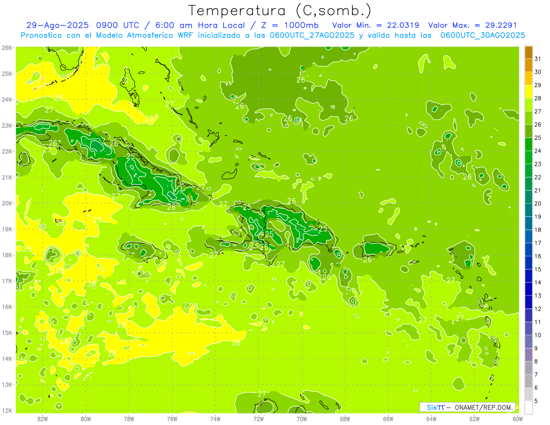Click the title 'Temperatura (C,somb.)'
The width and height of the screenshot is (550, 425).
[x=280, y=11]
